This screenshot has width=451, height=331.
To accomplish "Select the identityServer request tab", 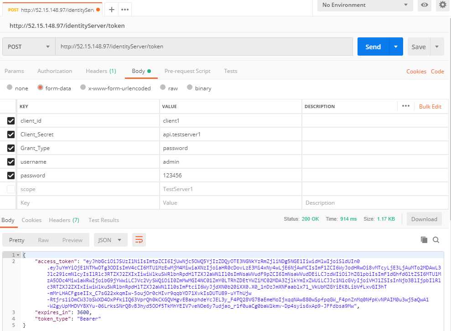I will point(53,10).
